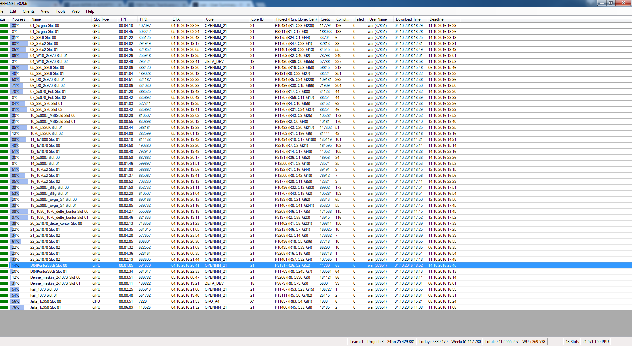The width and height of the screenshot is (632, 346).
Task: Select the row 17_2x980ti_Billig Slot 00
Action: [316, 187]
